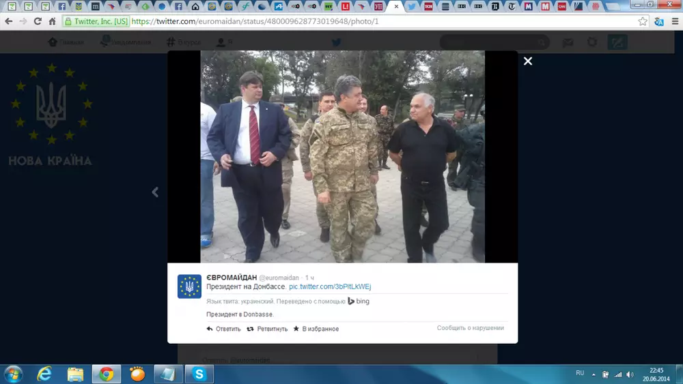Open the ЄВРОМАЙДАН profile avatar
The height and width of the screenshot is (384, 683).
click(189, 286)
